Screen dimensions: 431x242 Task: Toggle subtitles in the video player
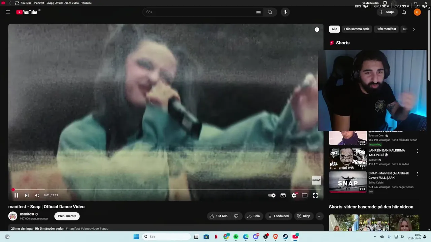click(x=283, y=195)
